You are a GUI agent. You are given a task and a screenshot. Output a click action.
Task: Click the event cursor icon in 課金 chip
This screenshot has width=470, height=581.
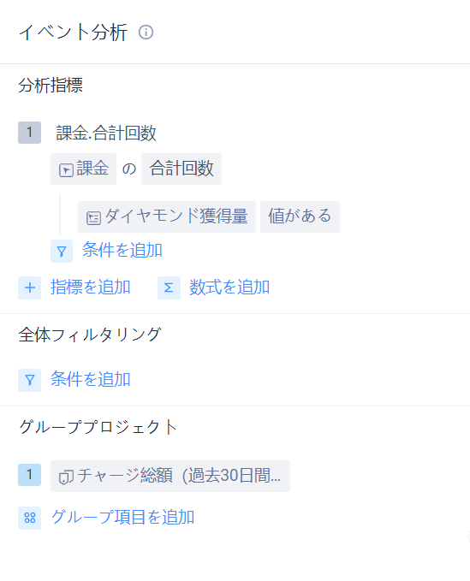pyautogui.click(x=66, y=170)
